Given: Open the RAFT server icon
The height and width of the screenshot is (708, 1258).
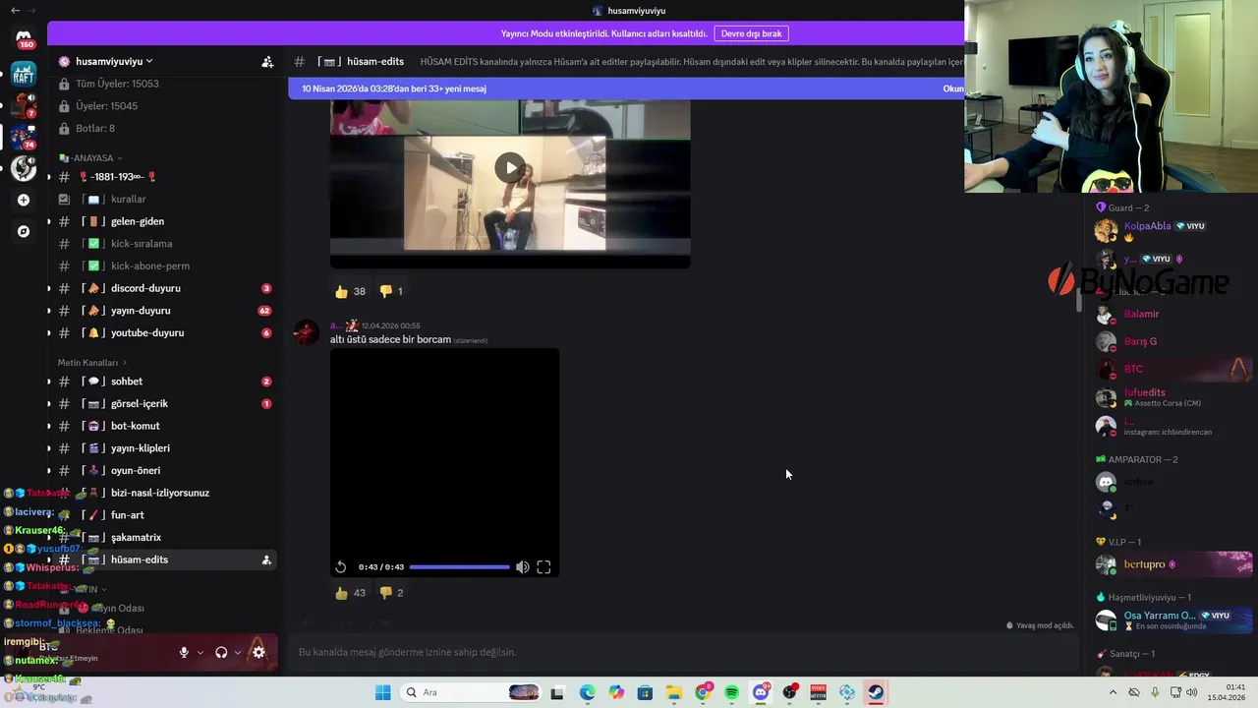Looking at the screenshot, I should 24,73.
